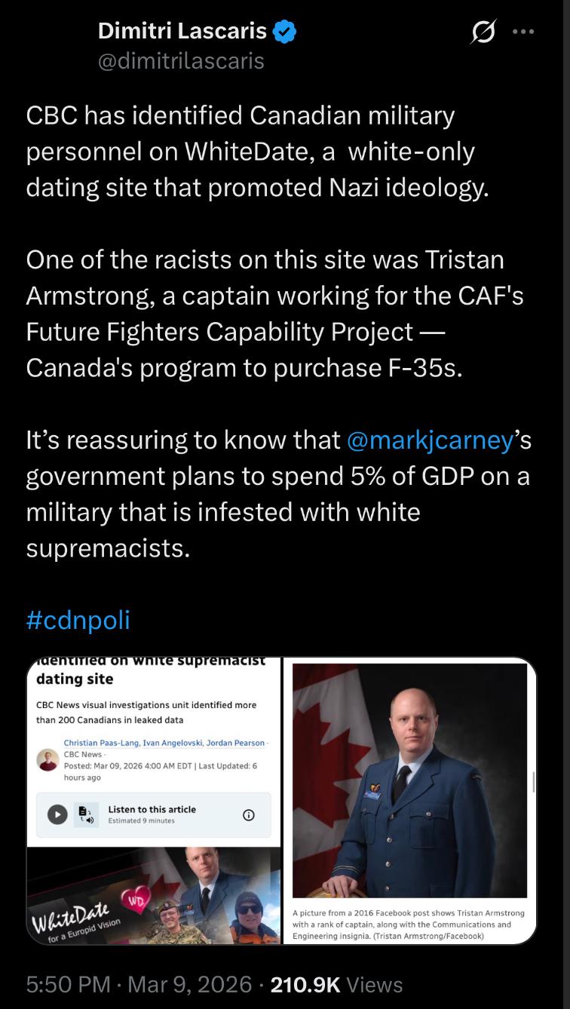Open the three-dot more options menu
Viewport: 570px width, 1009px height.
pyautogui.click(x=522, y=32)
